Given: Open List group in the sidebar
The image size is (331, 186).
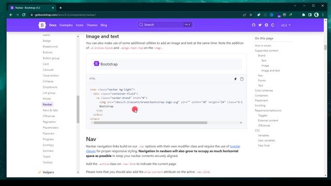Looking at the screenshot, I should (49, 93).
